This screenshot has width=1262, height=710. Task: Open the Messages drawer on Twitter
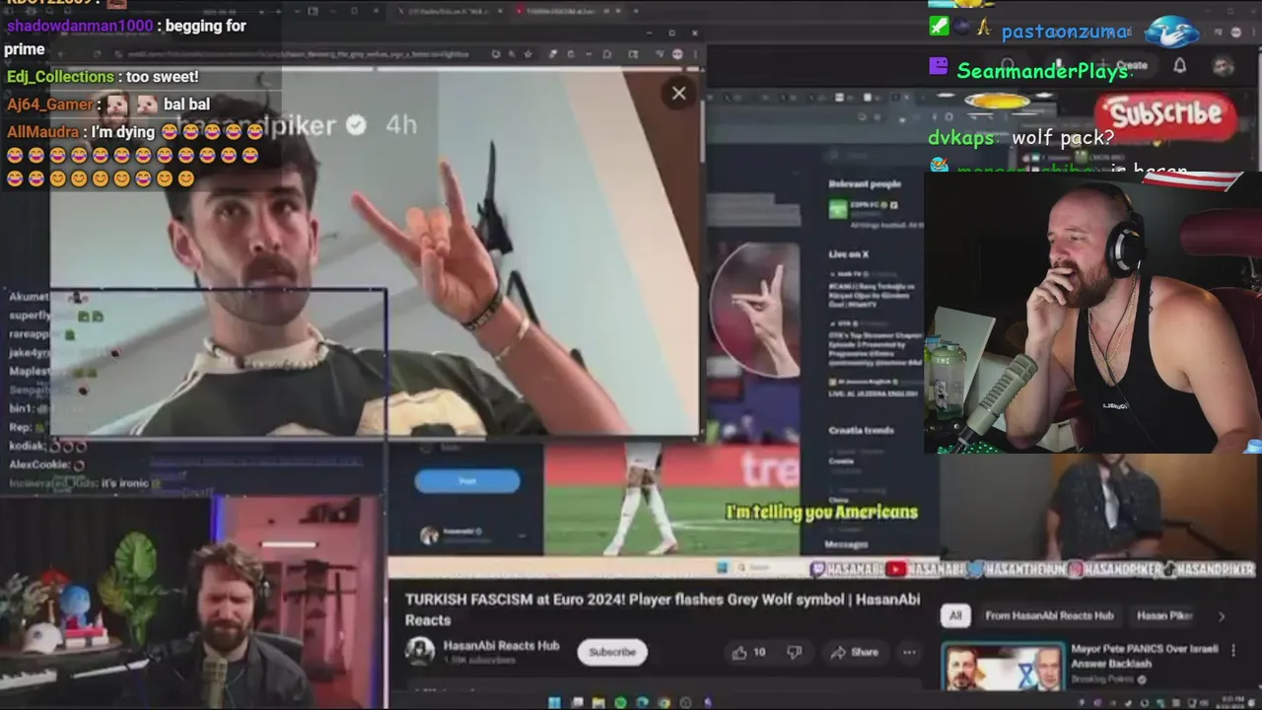846,544
